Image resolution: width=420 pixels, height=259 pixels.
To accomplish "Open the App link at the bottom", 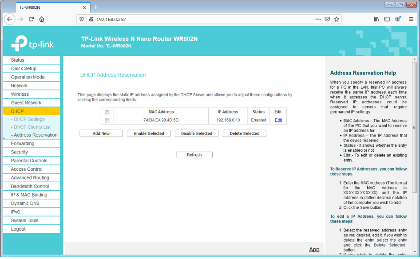I will [x=314, y=249].
